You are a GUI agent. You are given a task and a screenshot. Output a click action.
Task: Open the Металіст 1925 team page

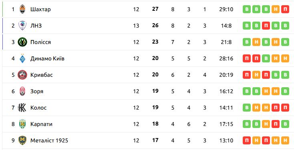pyautogui.click(x=49, y=140)
